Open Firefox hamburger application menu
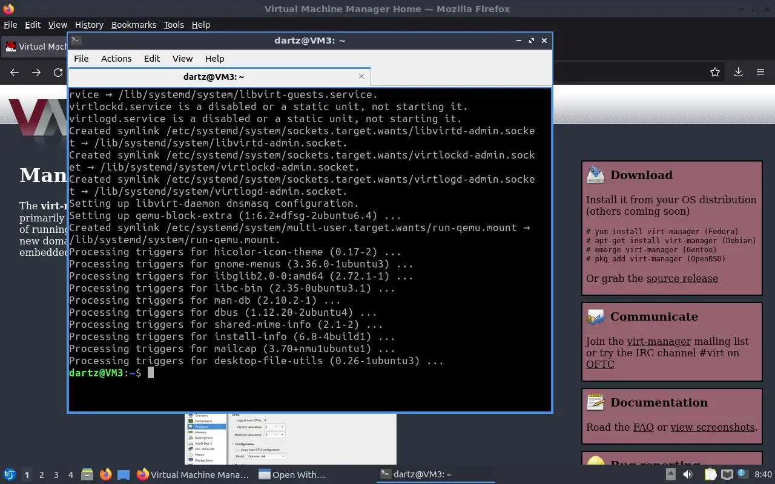Viewport: 775px width, 484px height. pyautogui.click(x=760, y=72)
